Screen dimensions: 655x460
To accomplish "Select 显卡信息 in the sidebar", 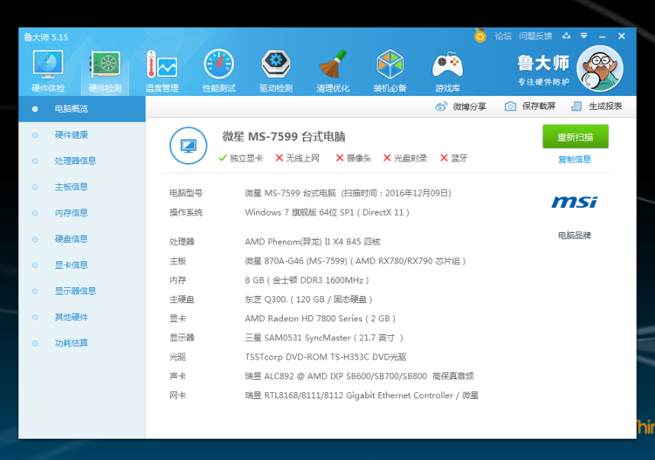I will [x=72, y=264].
